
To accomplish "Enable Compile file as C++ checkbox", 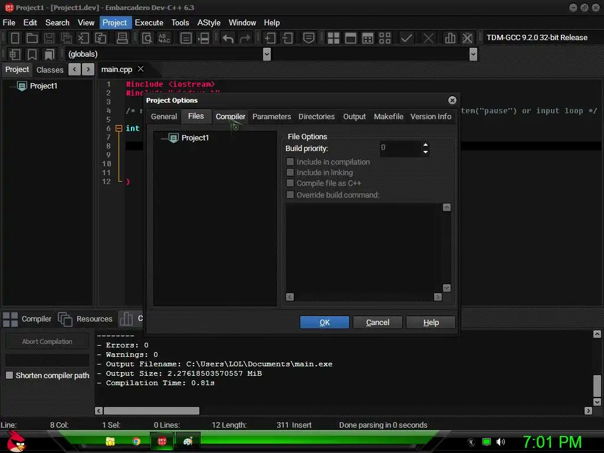I will [290, 183].
